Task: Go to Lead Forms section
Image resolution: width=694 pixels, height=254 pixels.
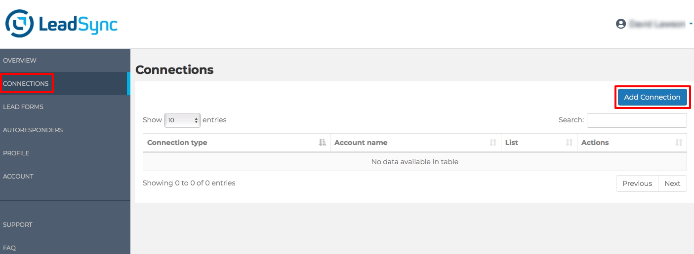Action: pyautogui.click(x=23, y=107)
